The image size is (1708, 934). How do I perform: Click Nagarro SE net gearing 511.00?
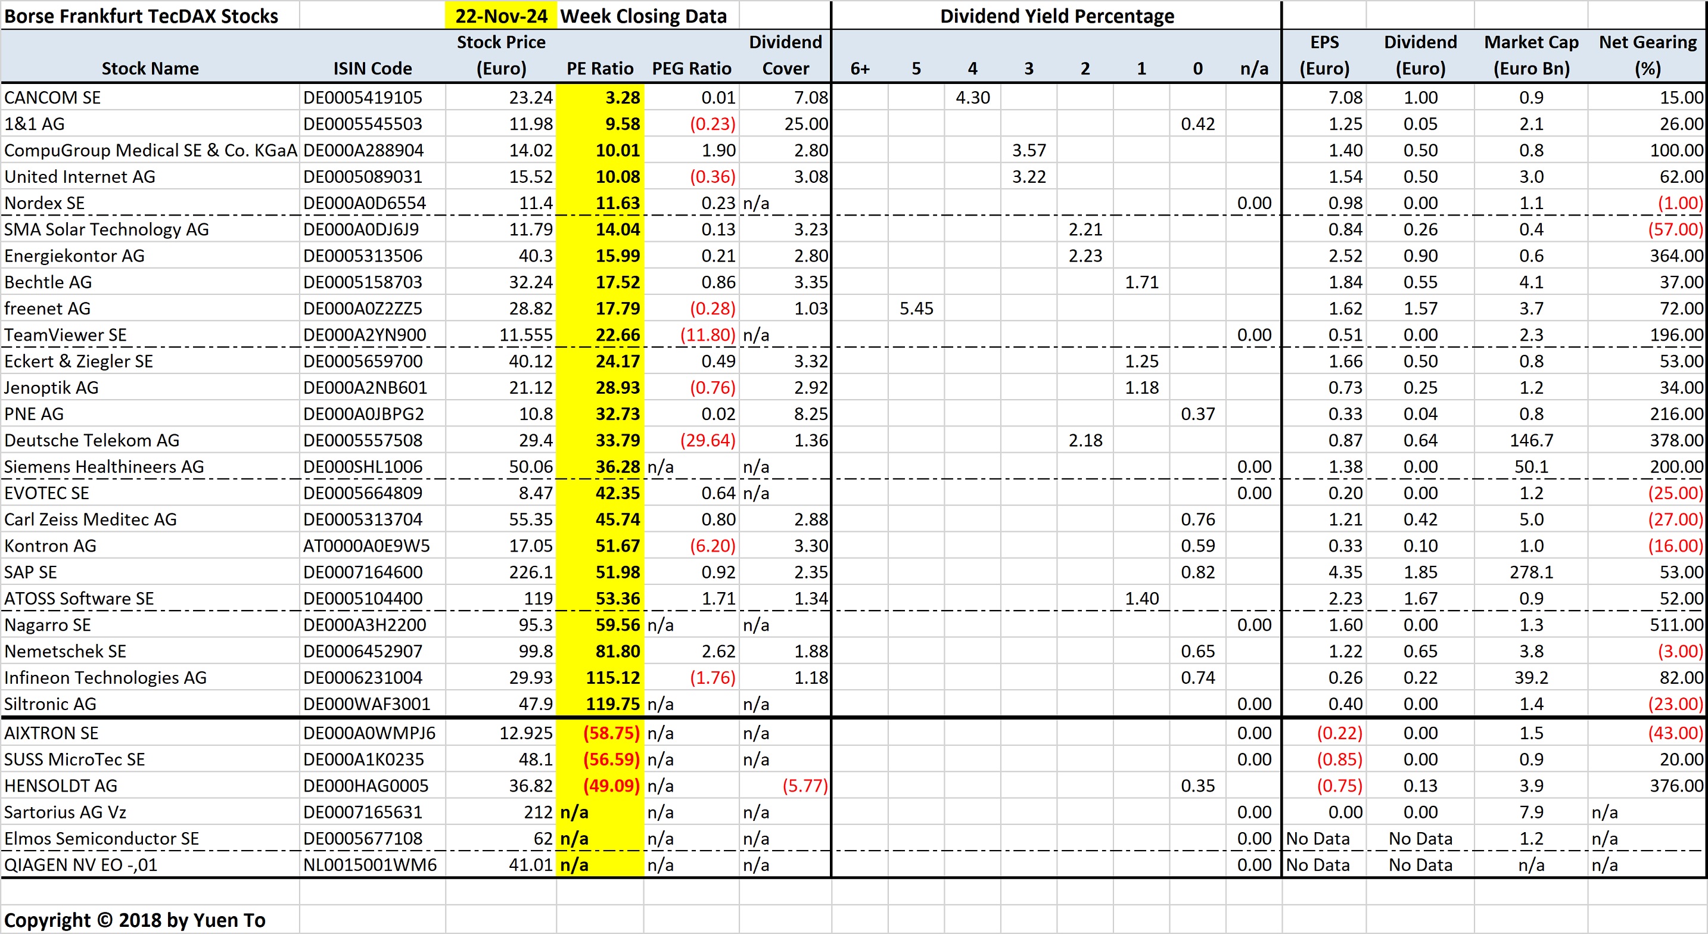[x=1676, y=625]
